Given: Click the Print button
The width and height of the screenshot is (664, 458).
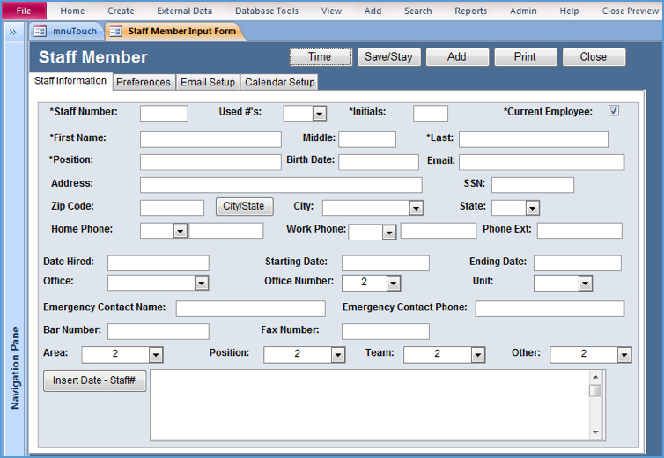Looking at the screenshot, I should point(525,56).
